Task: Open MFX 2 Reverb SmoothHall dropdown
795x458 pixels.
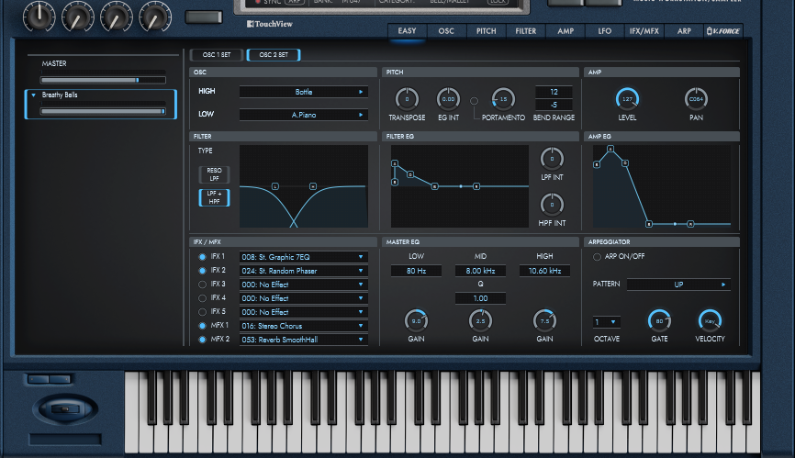Action: [303, 340]
